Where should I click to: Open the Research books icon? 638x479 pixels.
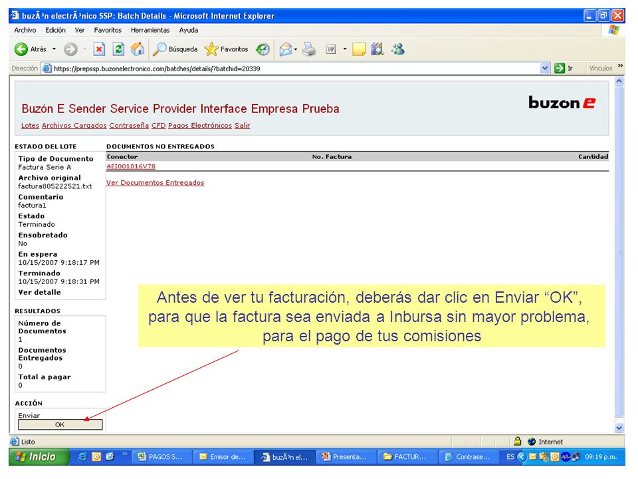[x=377, y=49]
